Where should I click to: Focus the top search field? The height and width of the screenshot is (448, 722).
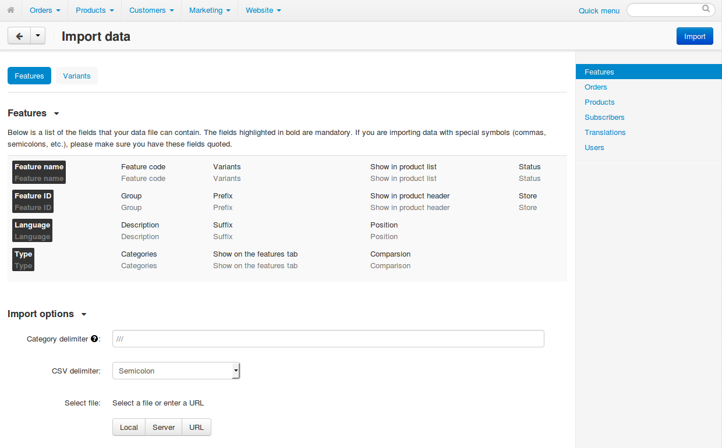pos(671,10)
